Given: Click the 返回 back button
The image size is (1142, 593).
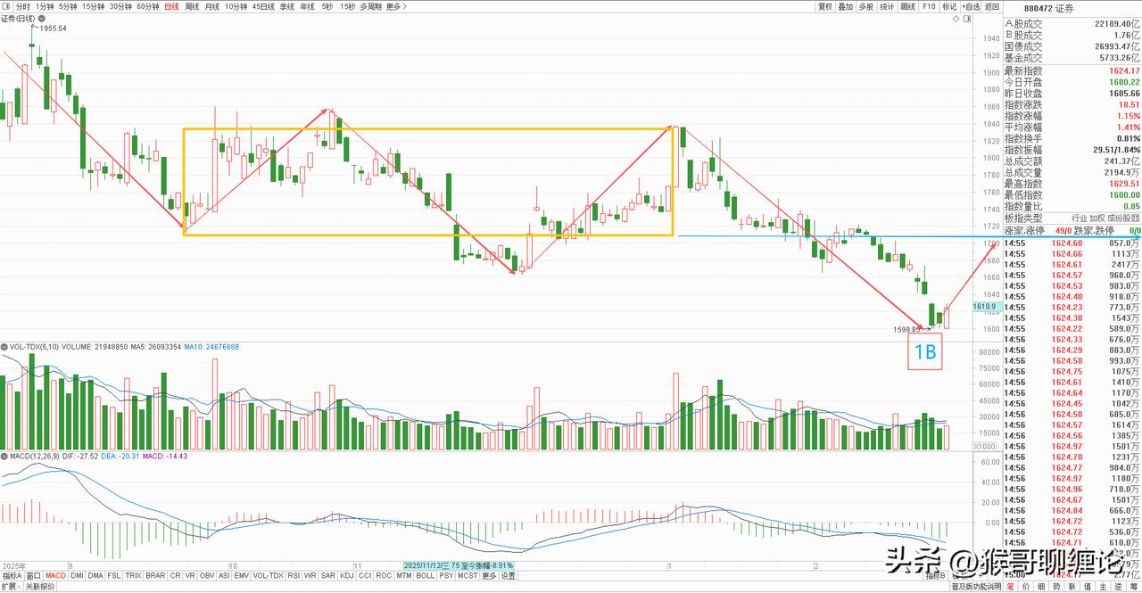Looking at the screenshot, I should pos(991,5).
